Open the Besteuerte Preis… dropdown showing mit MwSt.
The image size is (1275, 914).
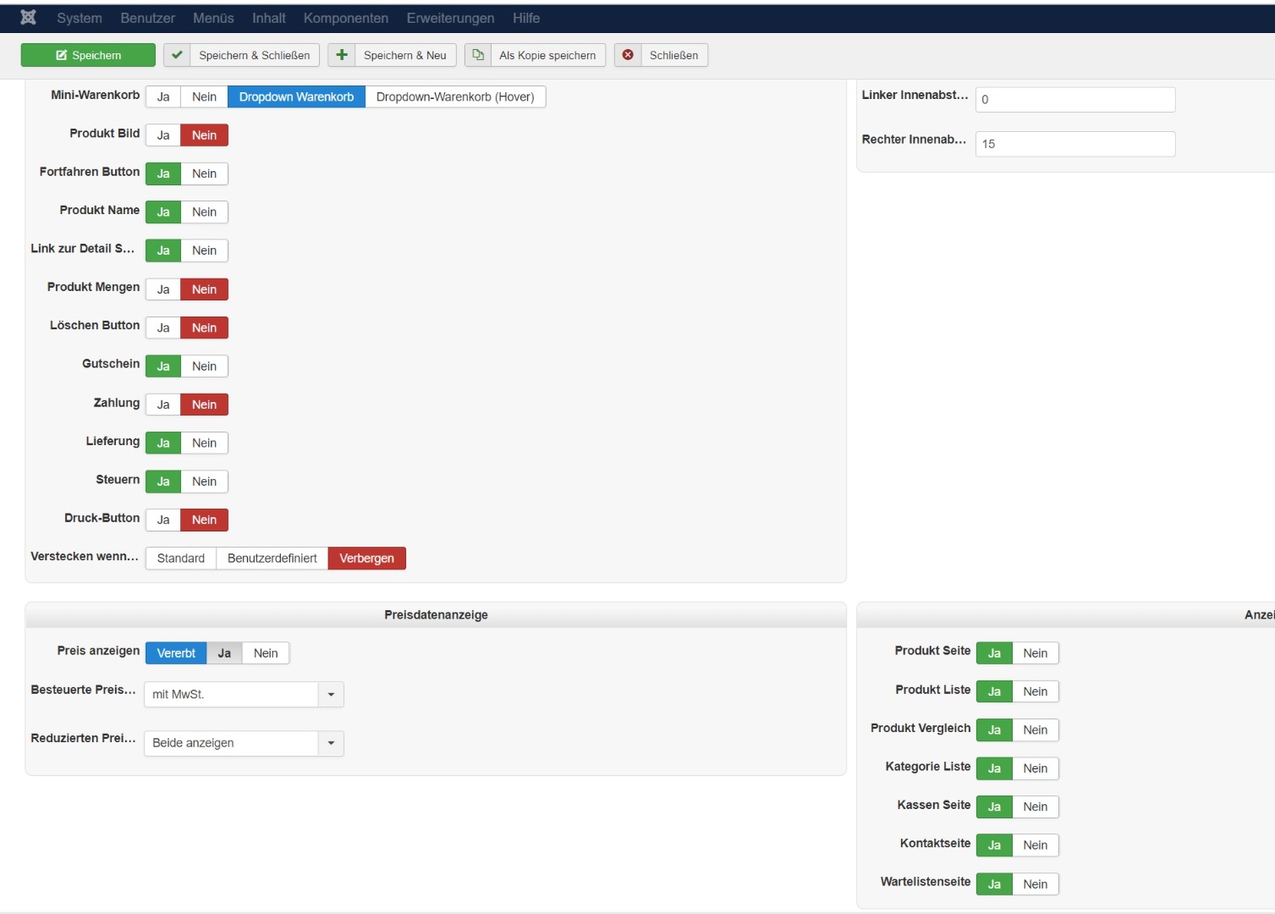point(244,695)
